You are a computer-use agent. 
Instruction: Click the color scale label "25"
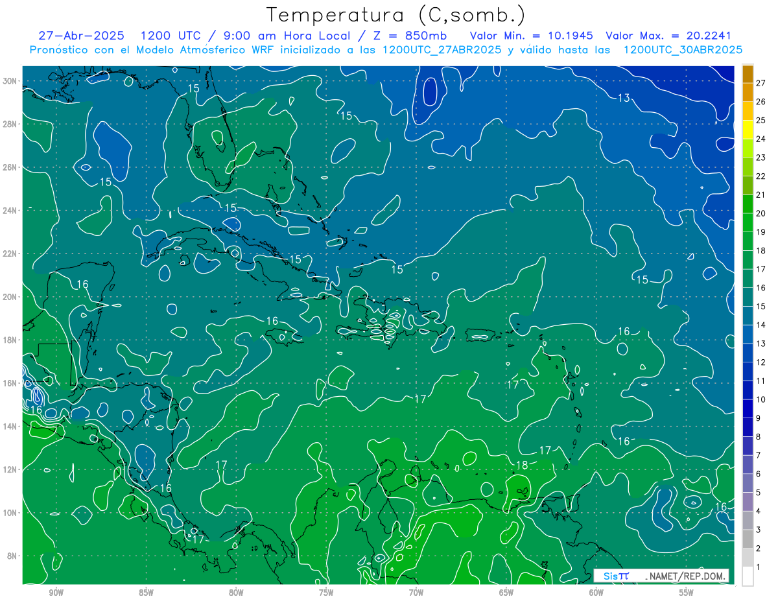pos(761,120)
